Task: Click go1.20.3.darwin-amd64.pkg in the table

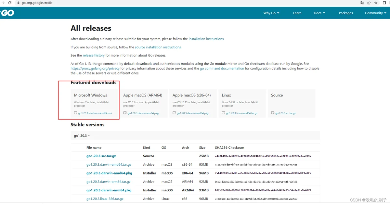Action: point(109,173)
